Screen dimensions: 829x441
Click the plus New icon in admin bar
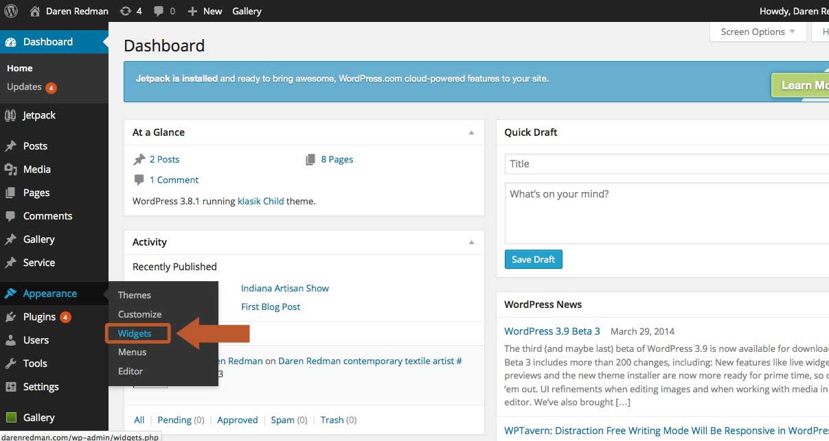click(192, 11)
